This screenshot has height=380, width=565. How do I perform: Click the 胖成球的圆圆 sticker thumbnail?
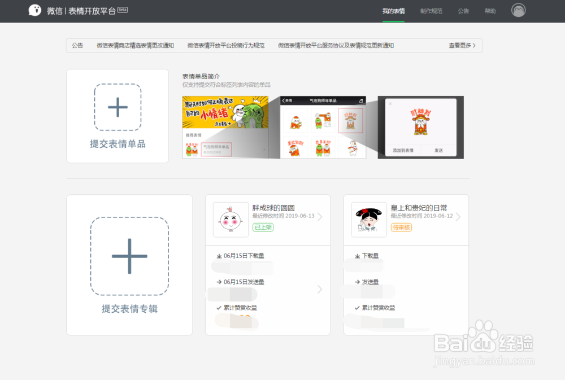coord(231,220)
